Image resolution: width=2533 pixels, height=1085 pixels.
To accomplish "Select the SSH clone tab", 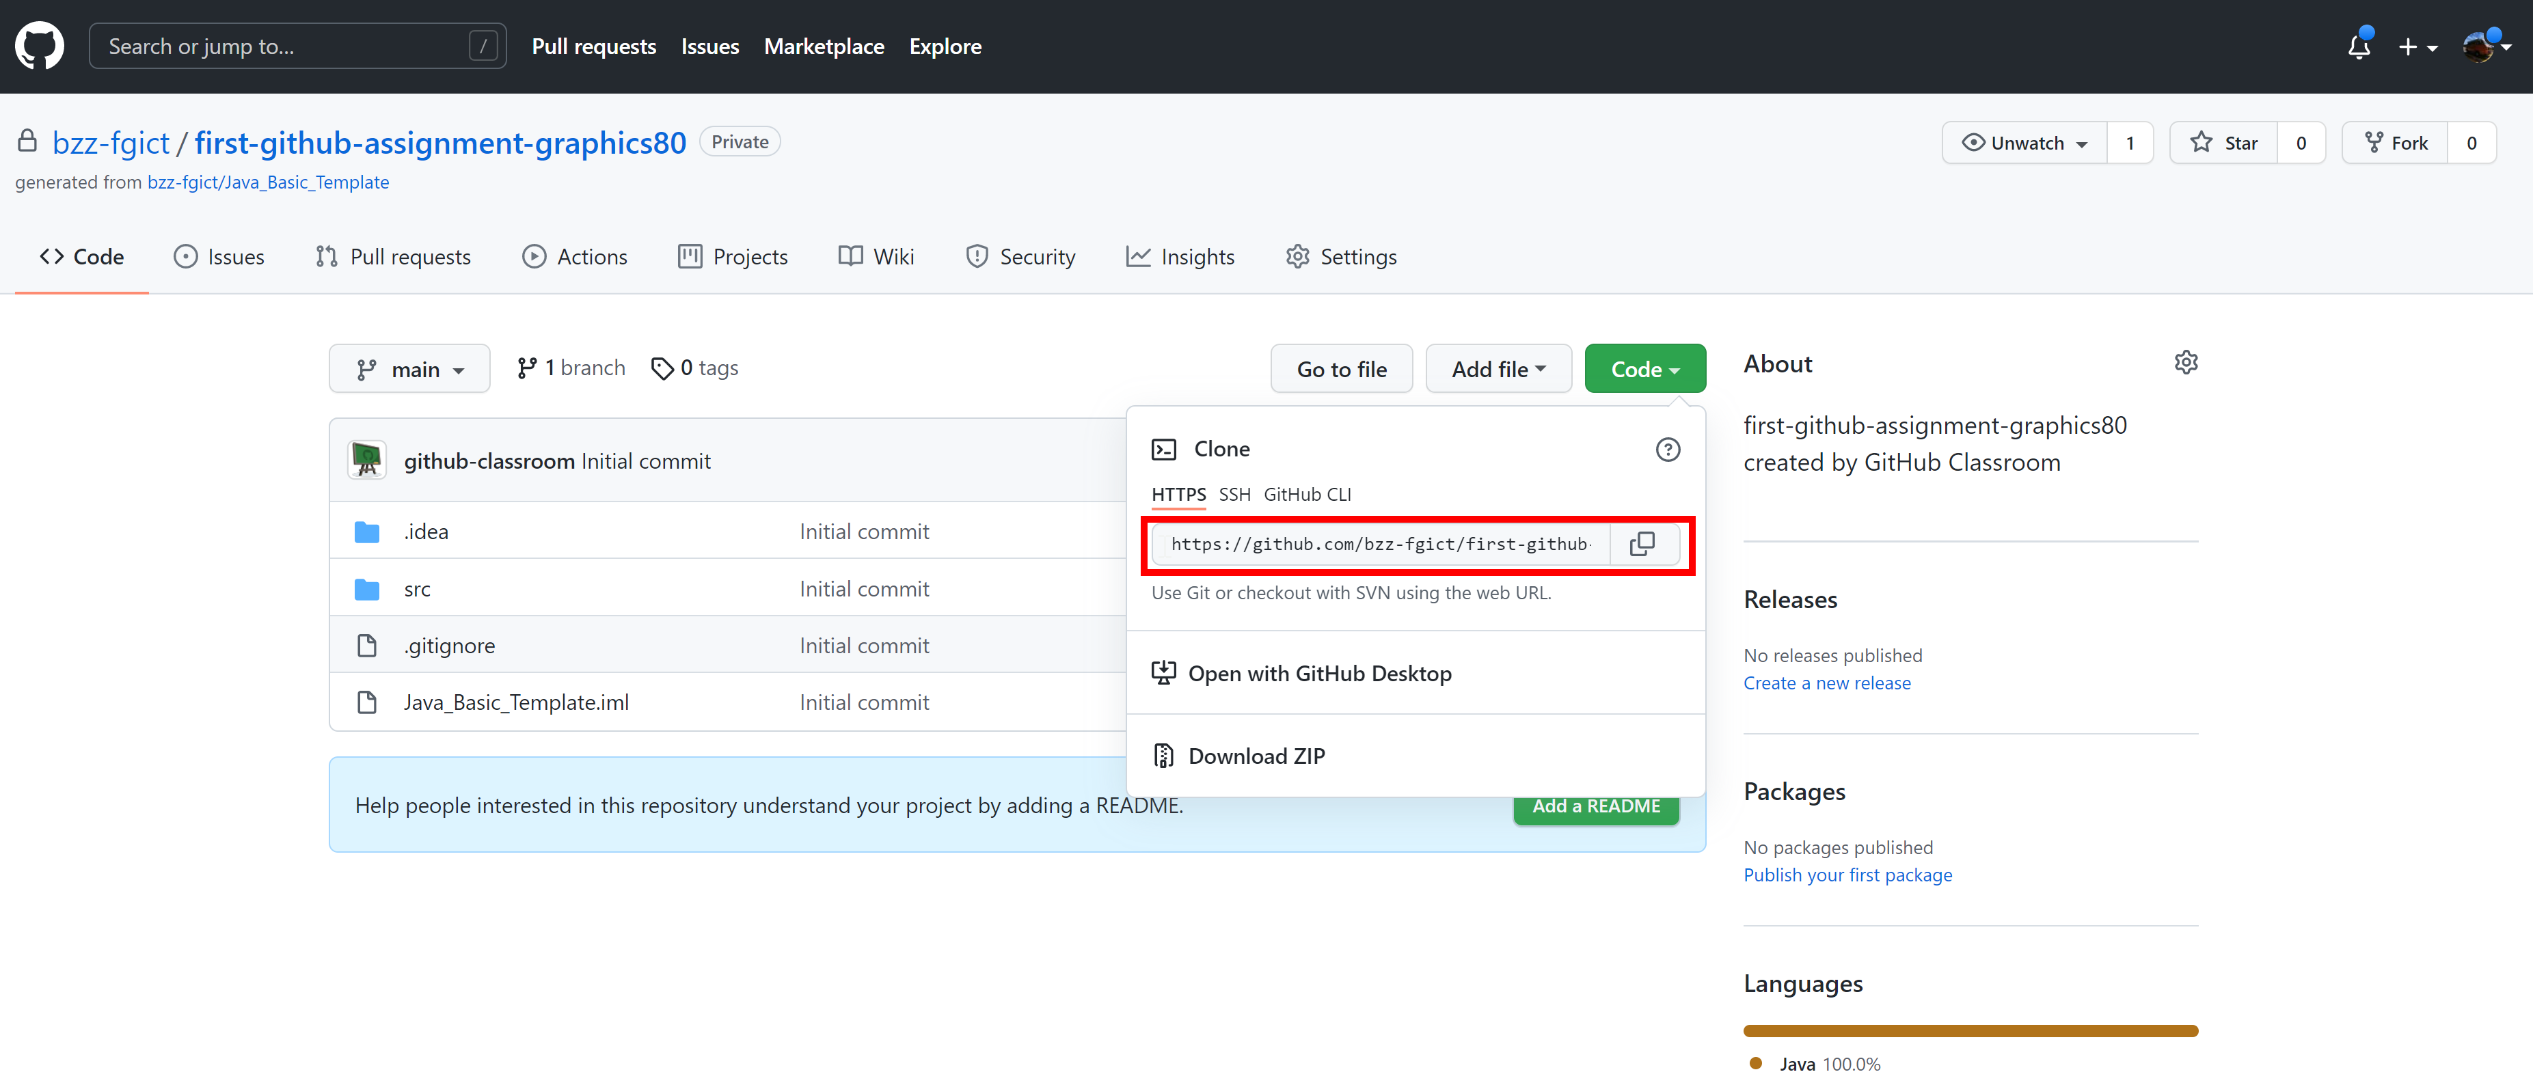I will 1234,495.
